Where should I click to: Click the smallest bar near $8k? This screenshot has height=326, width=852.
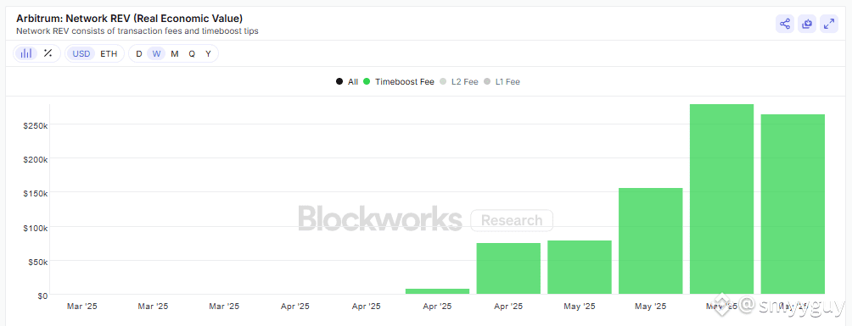pyautogui.click(x=437, y=291)
